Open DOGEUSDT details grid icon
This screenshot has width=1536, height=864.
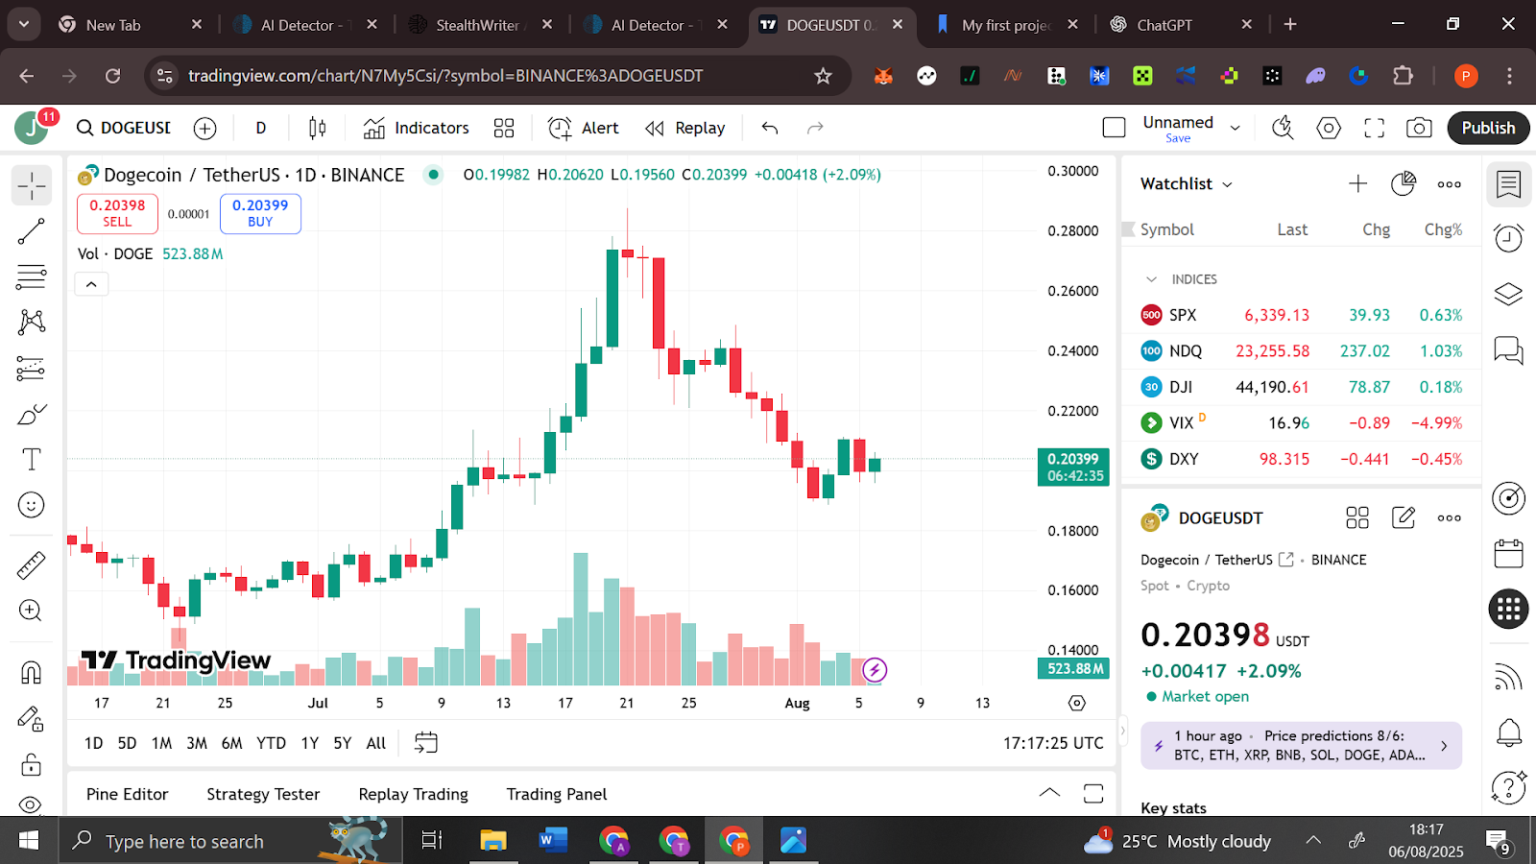tap(1357, 518)
